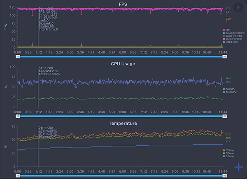Toggle the FPS series legend entry
The image size is (247, 179).
point(227,30)
